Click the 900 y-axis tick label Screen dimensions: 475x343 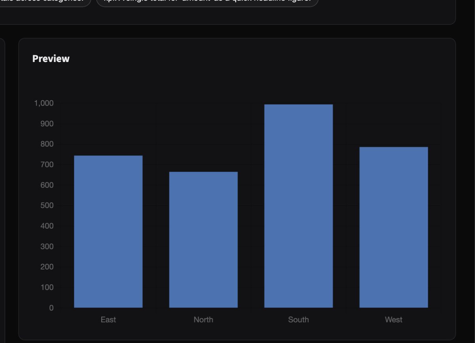47,124
